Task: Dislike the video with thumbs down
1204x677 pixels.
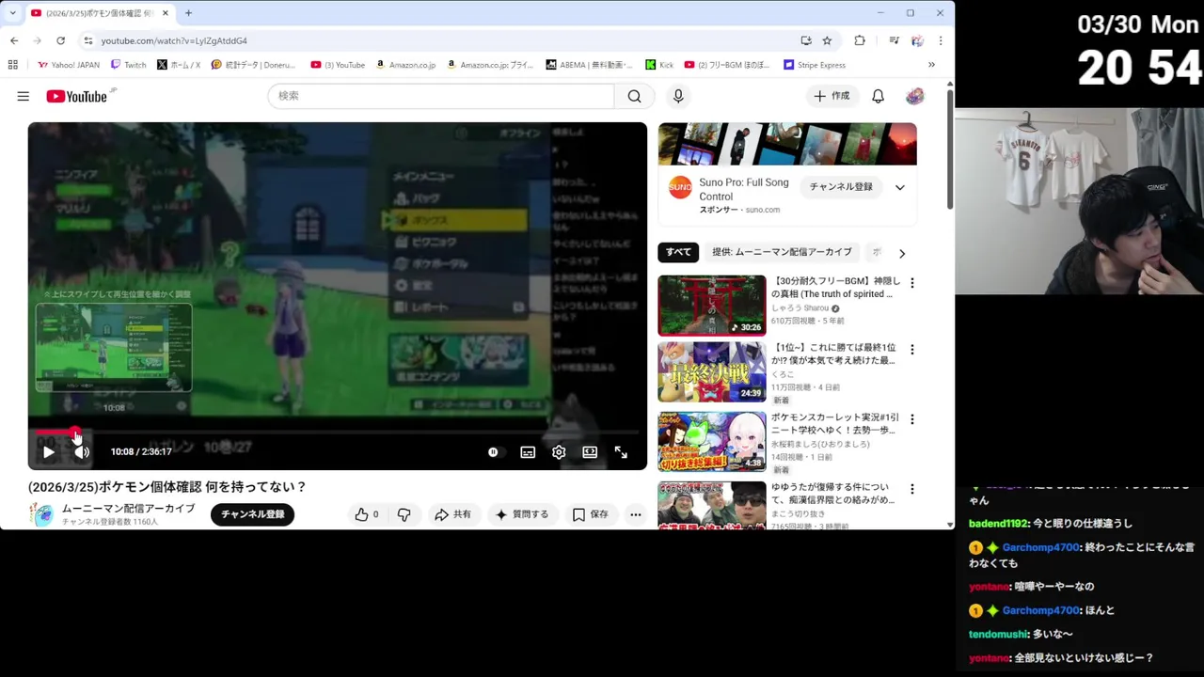Action: coord(404,514)
